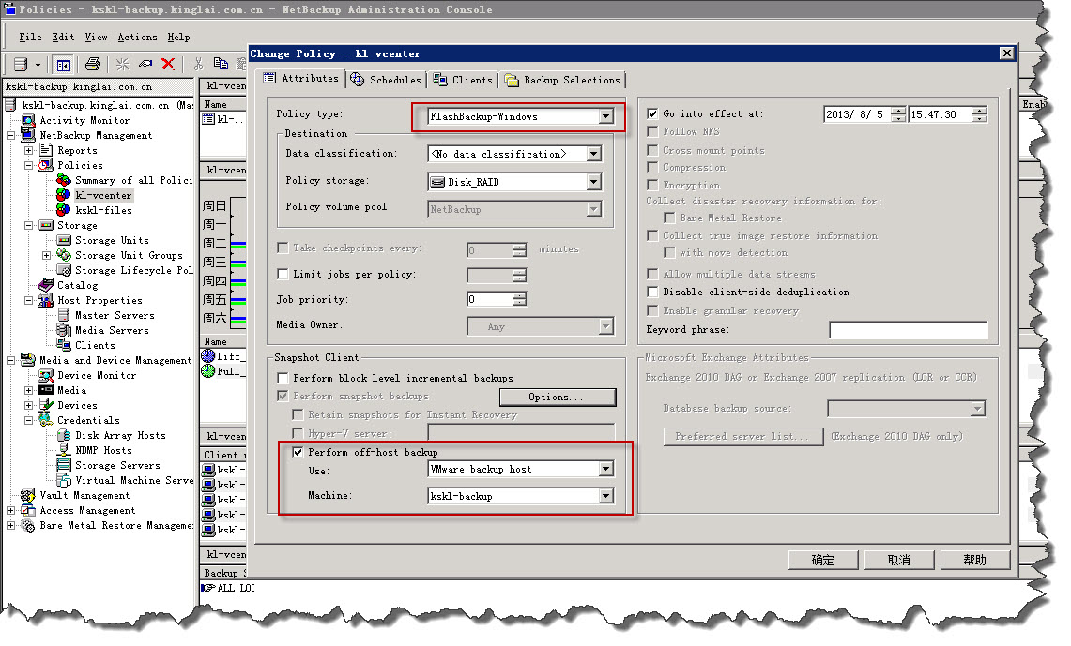Check Perform block level incremental backups
1071x646 pixels.
[283, 378]
